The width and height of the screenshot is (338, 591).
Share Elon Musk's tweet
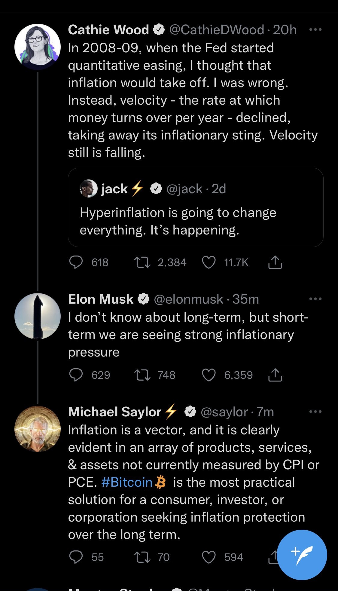pyautogui.click(x=275, y=375)
